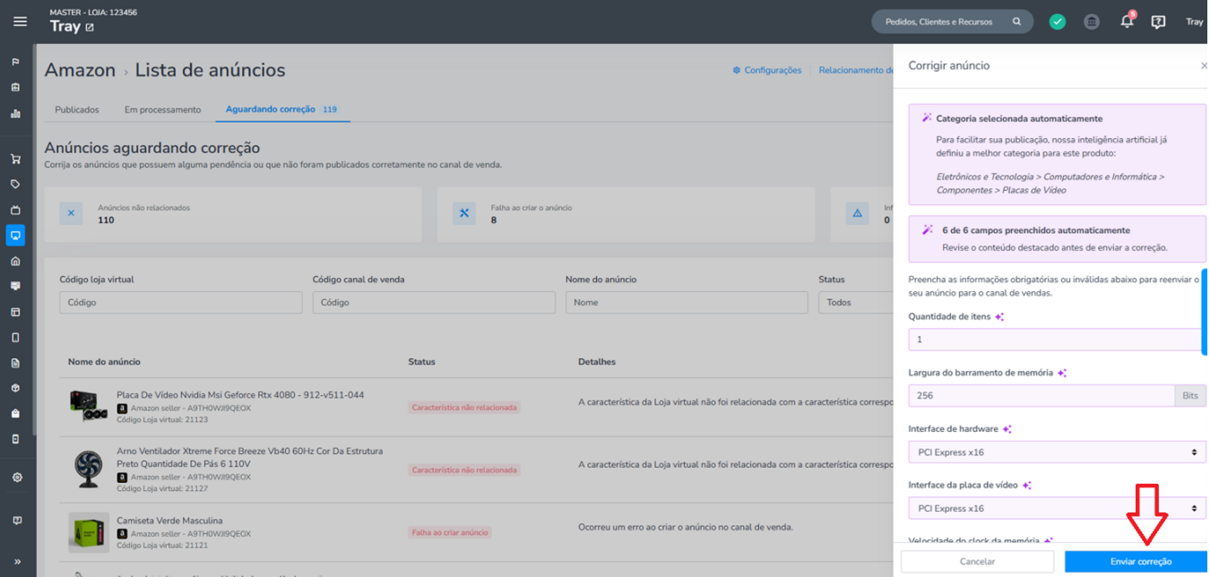Image resolution: width=1210 pixels, height=577 pixels.
Task: Click the Tray account name in header
Action: click(x=1195, y=22)
